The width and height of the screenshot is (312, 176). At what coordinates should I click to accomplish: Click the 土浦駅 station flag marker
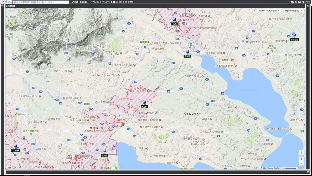[105, 151]
